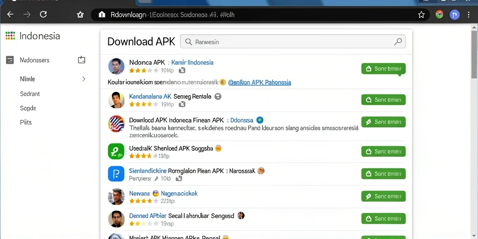Viewport: 478px width, 239px height.
Task: Expand the Nimle sidebar item chevron
Action: [84, 79]
